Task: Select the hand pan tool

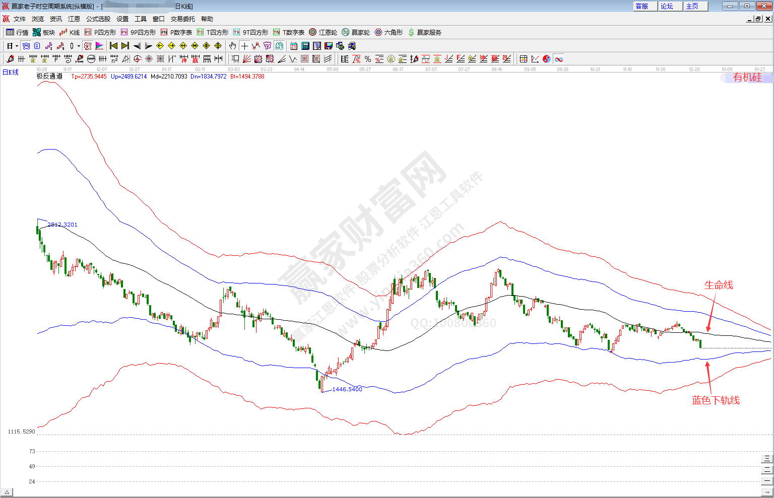Action: coord(233,46)
